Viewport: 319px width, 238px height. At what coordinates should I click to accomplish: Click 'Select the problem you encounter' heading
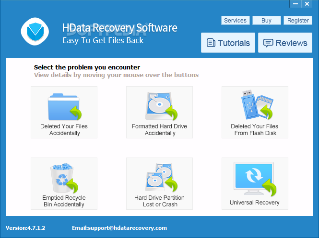(x=87, y=67)
